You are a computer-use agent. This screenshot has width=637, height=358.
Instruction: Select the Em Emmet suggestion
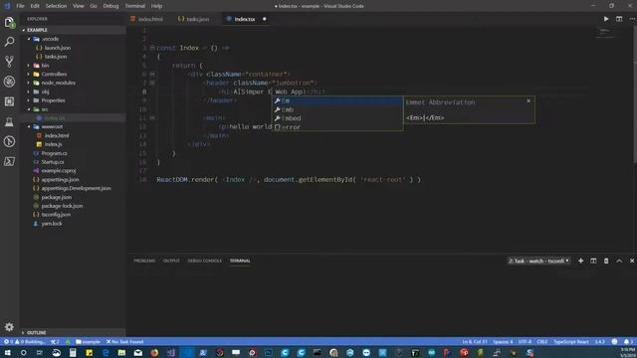pos(337,100)
